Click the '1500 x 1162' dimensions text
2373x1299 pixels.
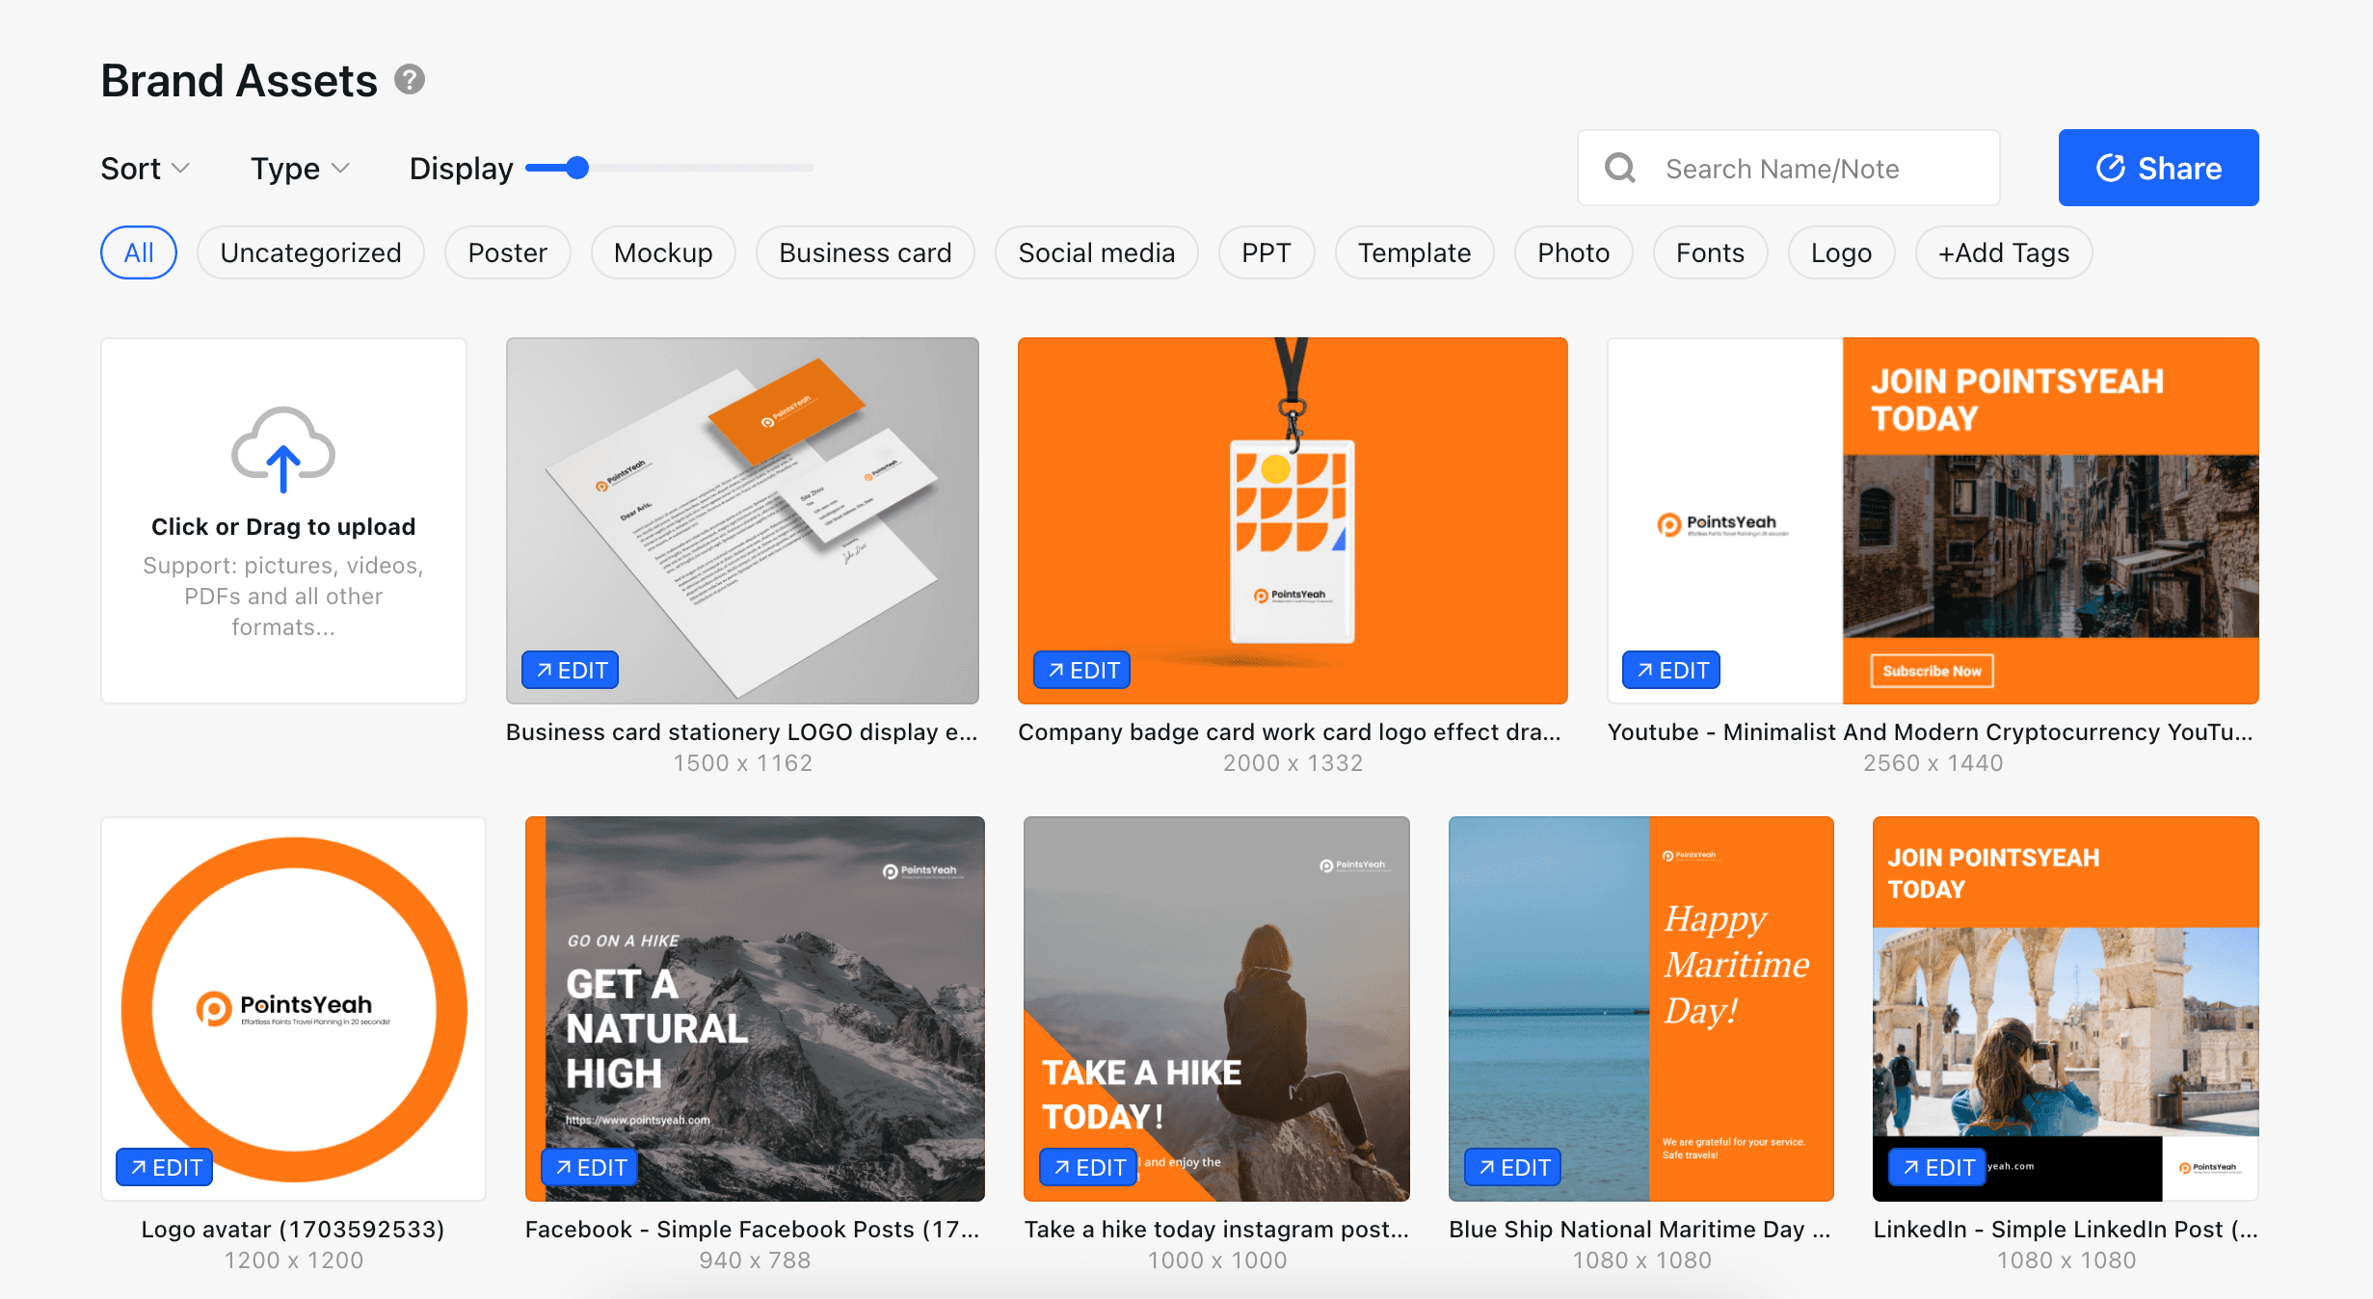(x=742, y=763)
